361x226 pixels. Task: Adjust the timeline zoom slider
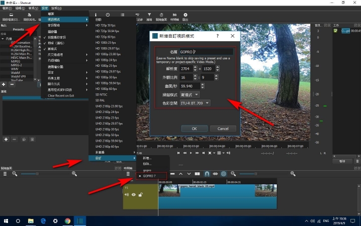263,174
